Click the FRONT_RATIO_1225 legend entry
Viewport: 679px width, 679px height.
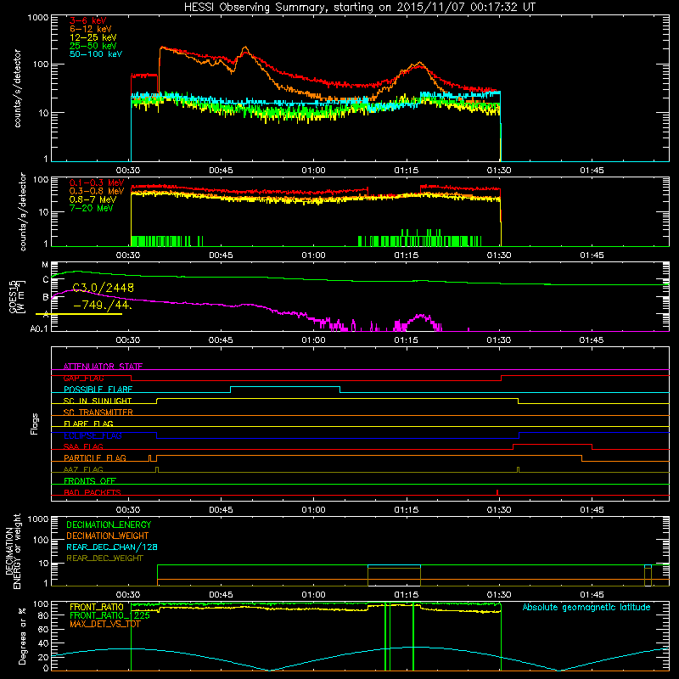tap(109, 615)
